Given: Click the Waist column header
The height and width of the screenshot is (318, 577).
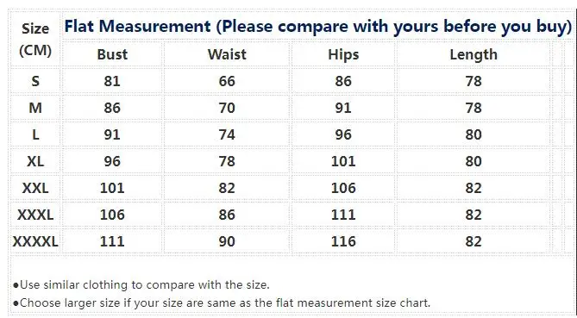Looking at the screenshot, I should tap(227, 54).
